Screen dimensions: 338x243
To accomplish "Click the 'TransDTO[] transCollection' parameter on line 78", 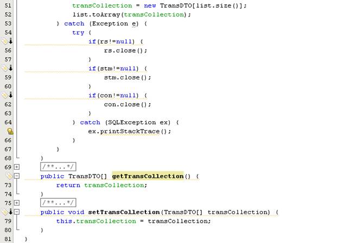I will tap(215, 212).
